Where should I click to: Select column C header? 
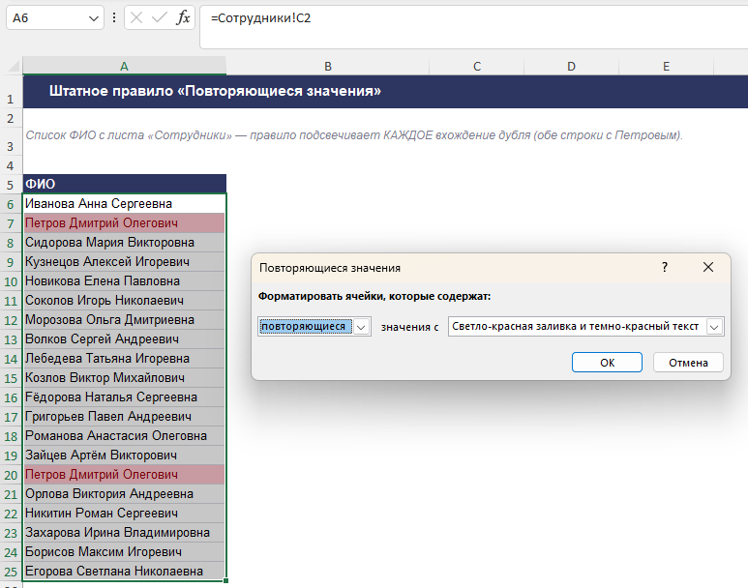476,67
